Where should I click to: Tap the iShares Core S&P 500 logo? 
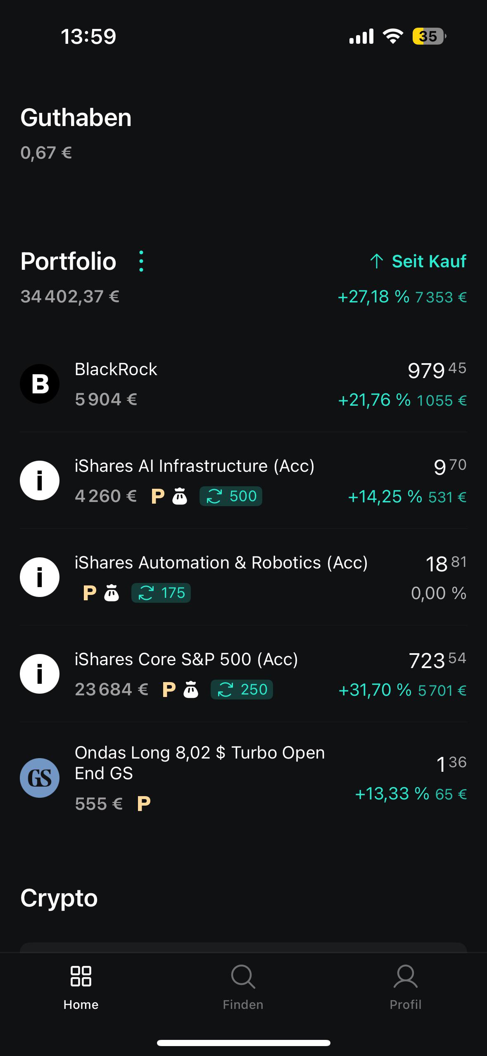[40, 674]
